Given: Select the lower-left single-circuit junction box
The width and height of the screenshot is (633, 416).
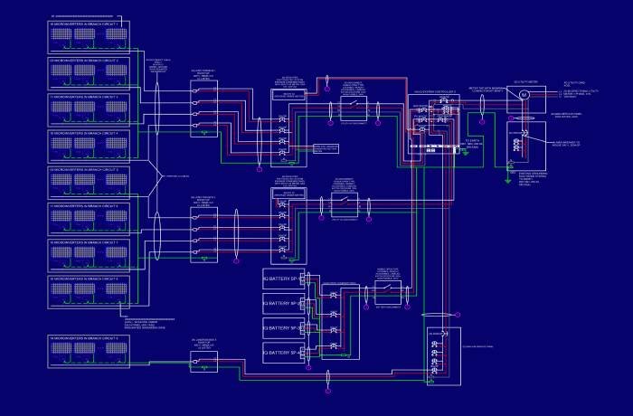Looking at the screenshot, I should tap(203, 362).
